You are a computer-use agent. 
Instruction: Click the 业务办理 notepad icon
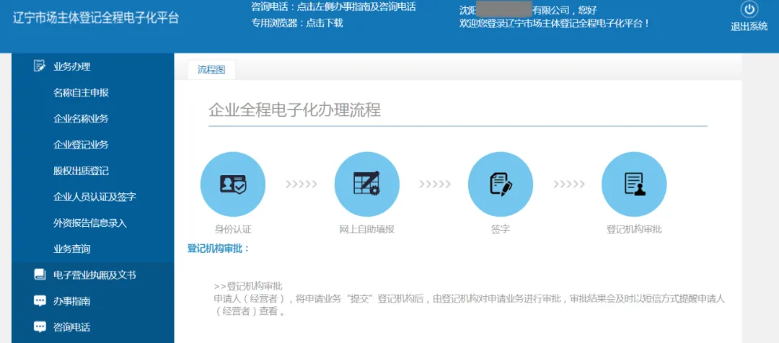39,66
